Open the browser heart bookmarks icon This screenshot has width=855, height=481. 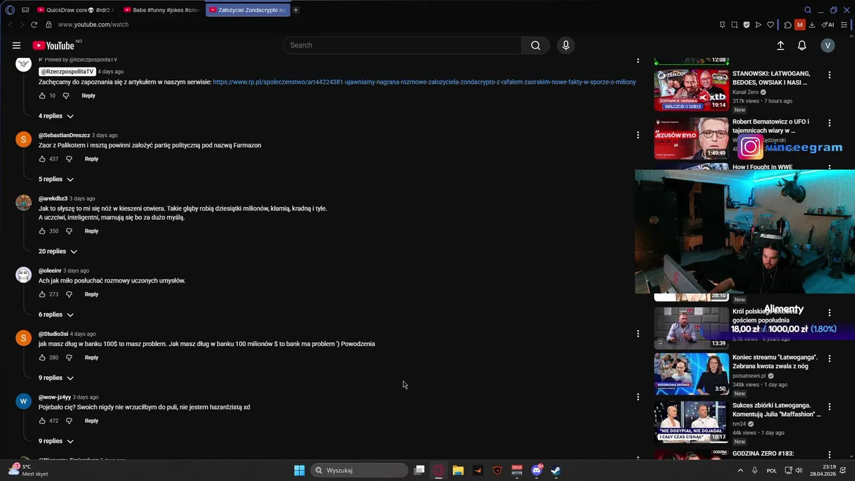tap(770, 25)
